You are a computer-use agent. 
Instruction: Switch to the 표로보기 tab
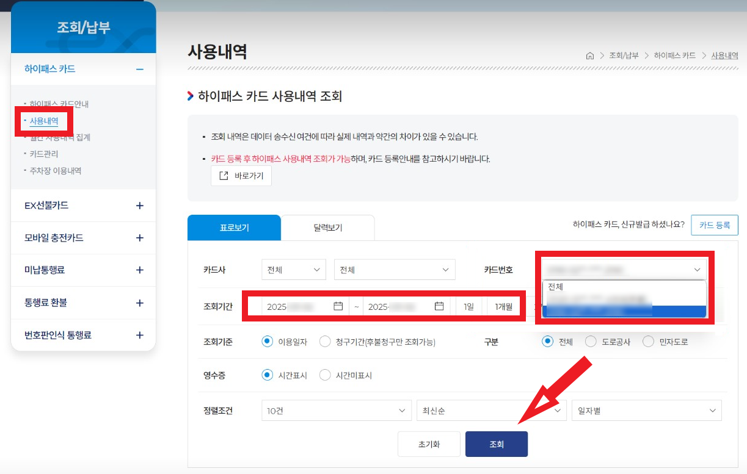tap(234, 228)
